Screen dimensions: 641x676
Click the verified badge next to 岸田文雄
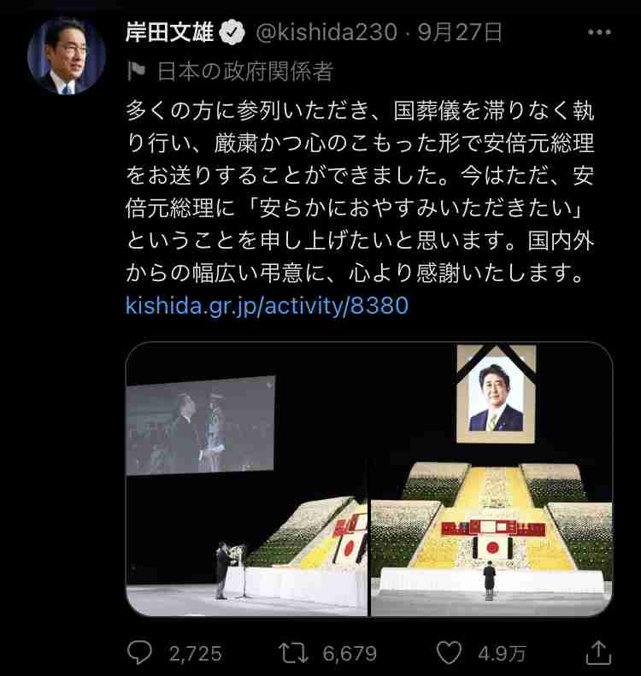(x=232, y=32)
